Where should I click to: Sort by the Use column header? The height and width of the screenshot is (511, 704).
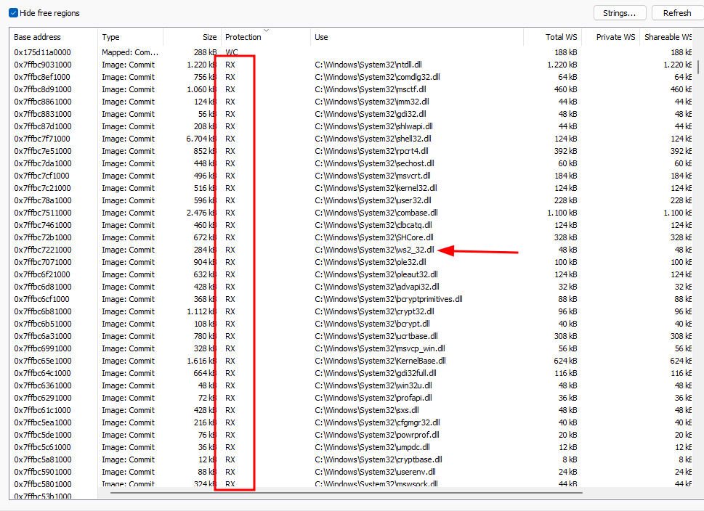pyautogui.click(x=321, y=37)
